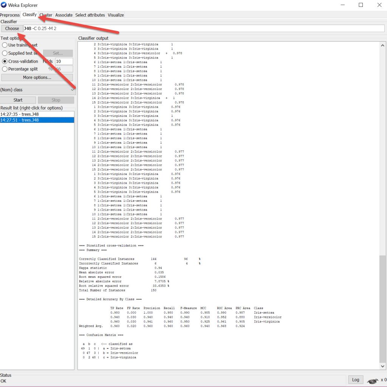
Task: Go to the Associate tab
Action: (64, 15)
